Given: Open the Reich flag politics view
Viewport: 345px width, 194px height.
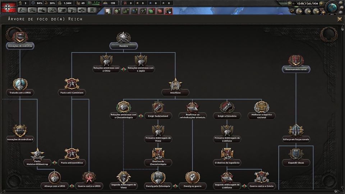Looking at the screenshot, I should click(9, 7).
